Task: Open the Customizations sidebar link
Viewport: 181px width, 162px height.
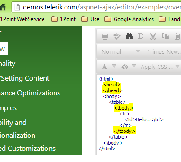Action: point(28,149)
